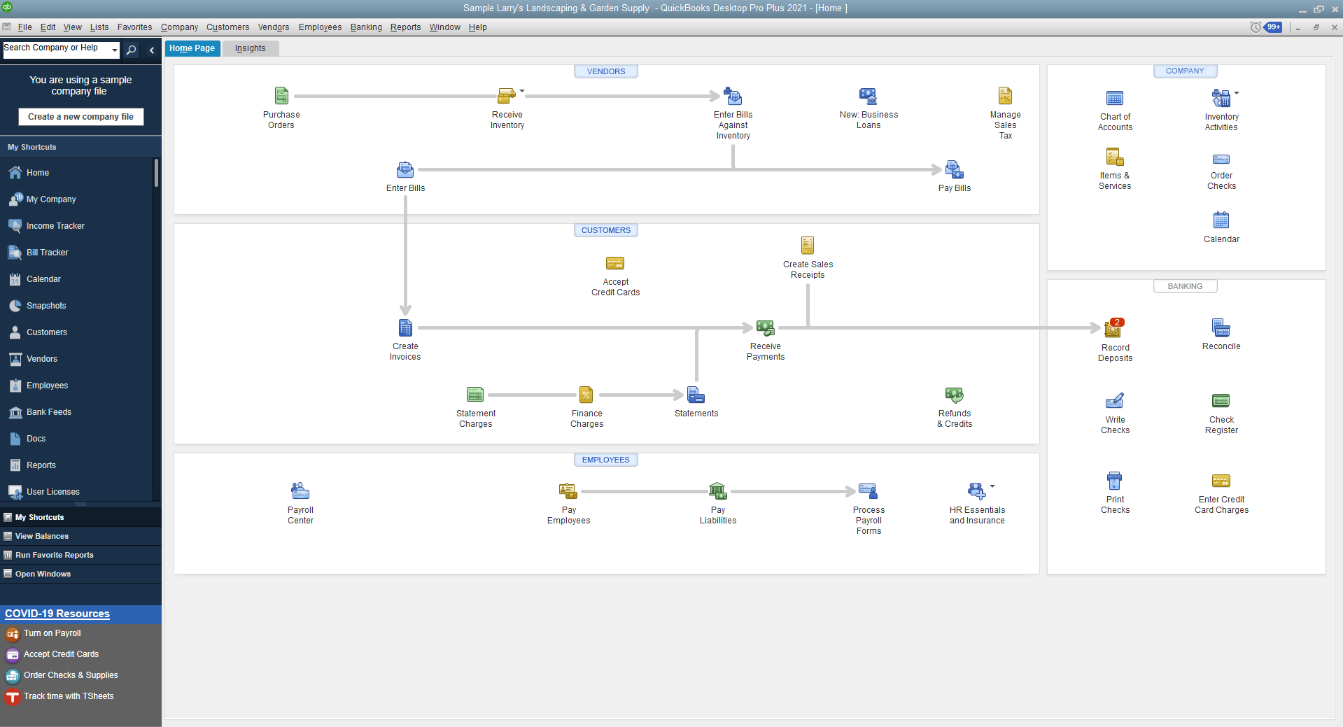This screenshot has height=727, width=1343.
Task: Open the Chart of Accounts
Action: click(x=1114, y=108)
